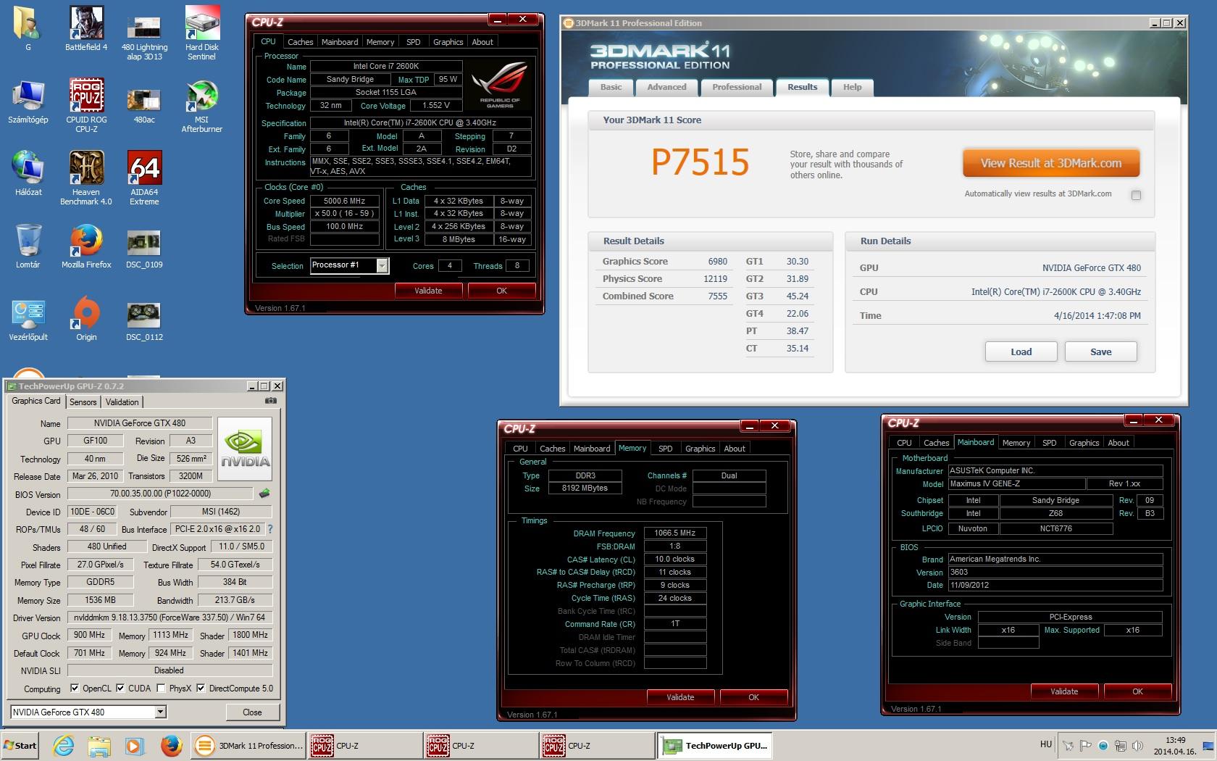Click the Driver Version field in GPU-Z
Image resolution: width=1217 pixels, height=761 pixels.
click(x=170, y=618)
